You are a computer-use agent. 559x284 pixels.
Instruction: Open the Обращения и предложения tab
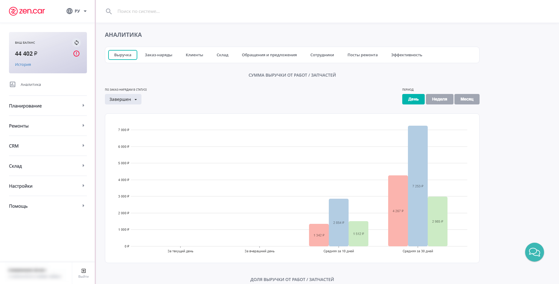269,55
